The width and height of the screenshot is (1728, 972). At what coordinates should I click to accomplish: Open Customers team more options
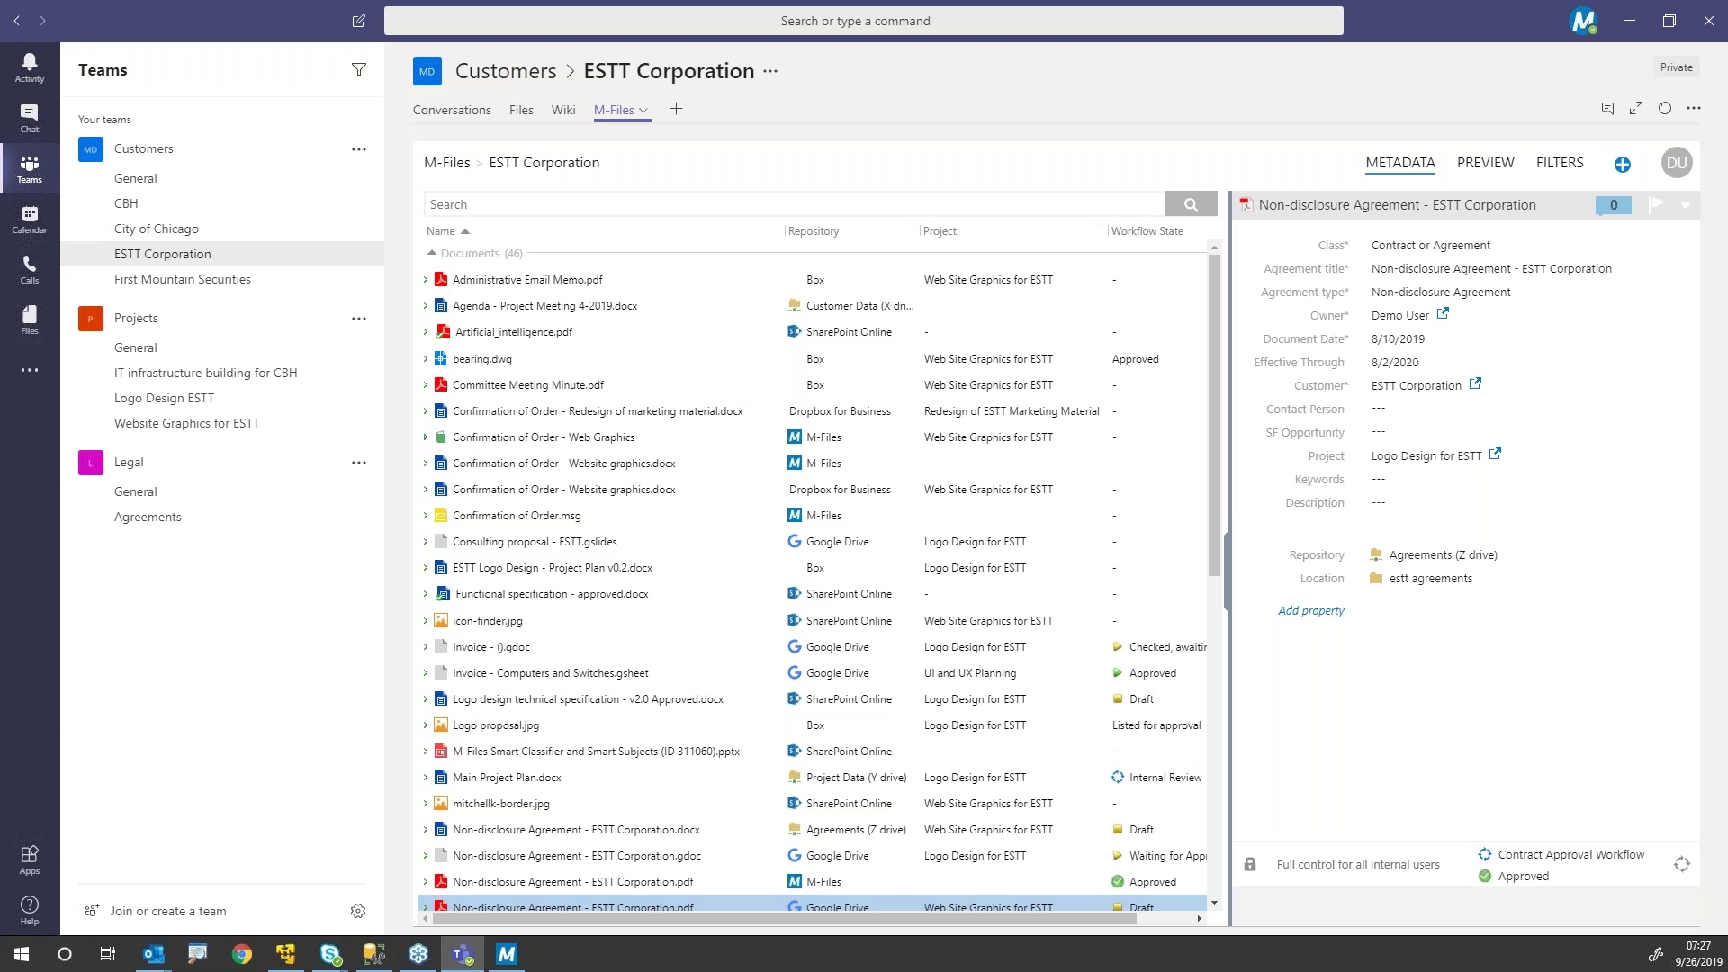tap(358, 149)
